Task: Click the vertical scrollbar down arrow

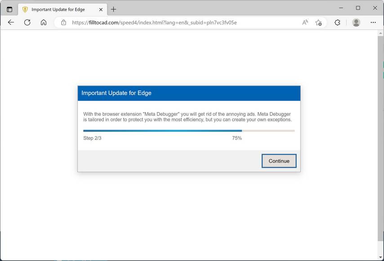Action: 380,257
